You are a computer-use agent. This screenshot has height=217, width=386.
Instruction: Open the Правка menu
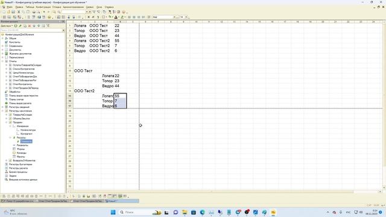19,7
